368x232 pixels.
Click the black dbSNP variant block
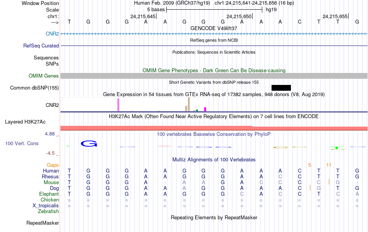(x=281, y=88)
